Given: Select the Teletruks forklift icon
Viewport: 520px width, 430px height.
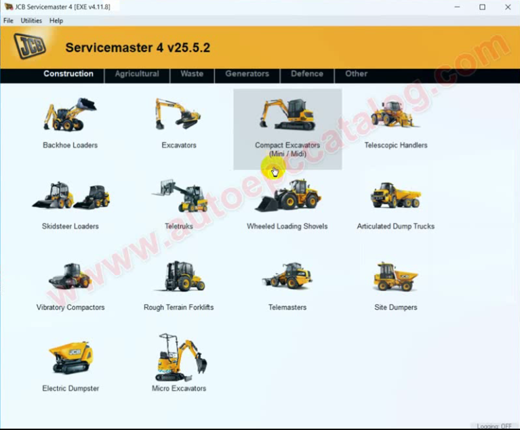Looking at the screenshot, I should (180, 196).
